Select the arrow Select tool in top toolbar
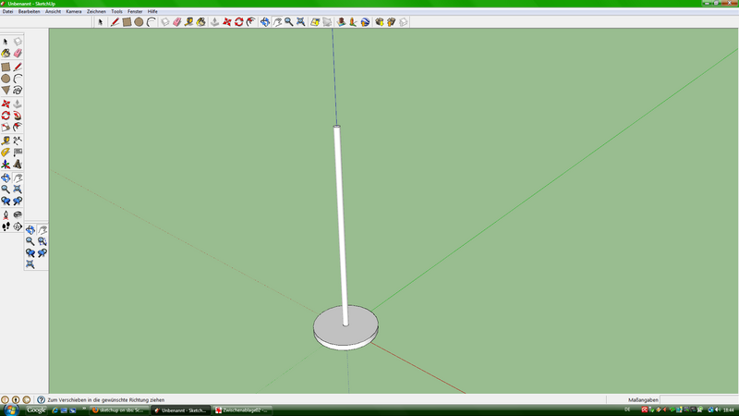The image size is (739, 416). click(101, 21)
